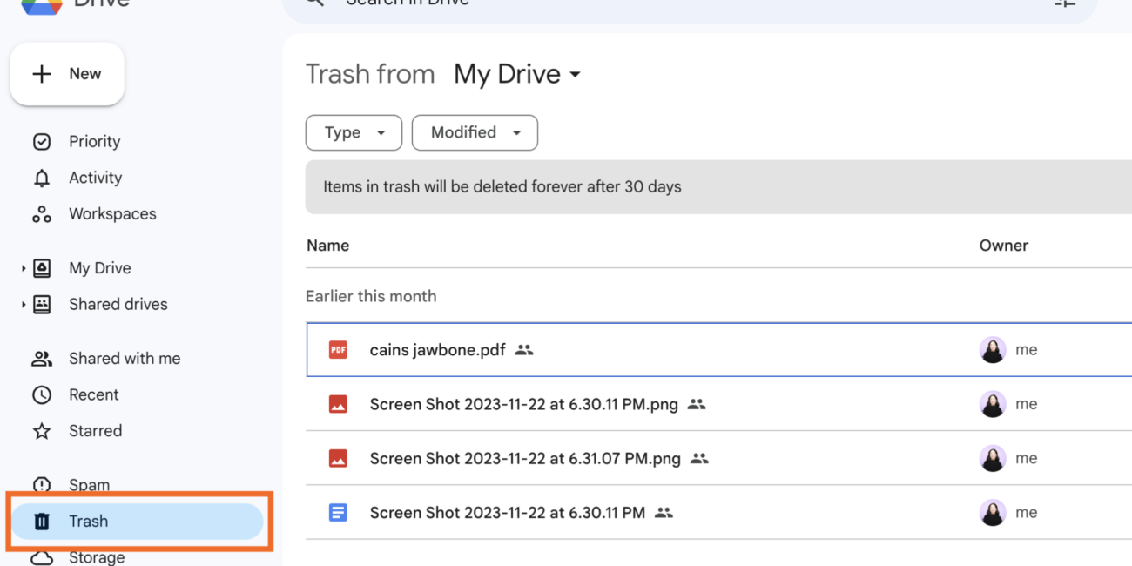Image resolution: width=1132 pixels, height=566 pixels.
Task: Click the Name column header
Action: point(327,246)
